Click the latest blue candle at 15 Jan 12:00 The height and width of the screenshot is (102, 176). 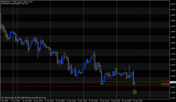(135, 83)
